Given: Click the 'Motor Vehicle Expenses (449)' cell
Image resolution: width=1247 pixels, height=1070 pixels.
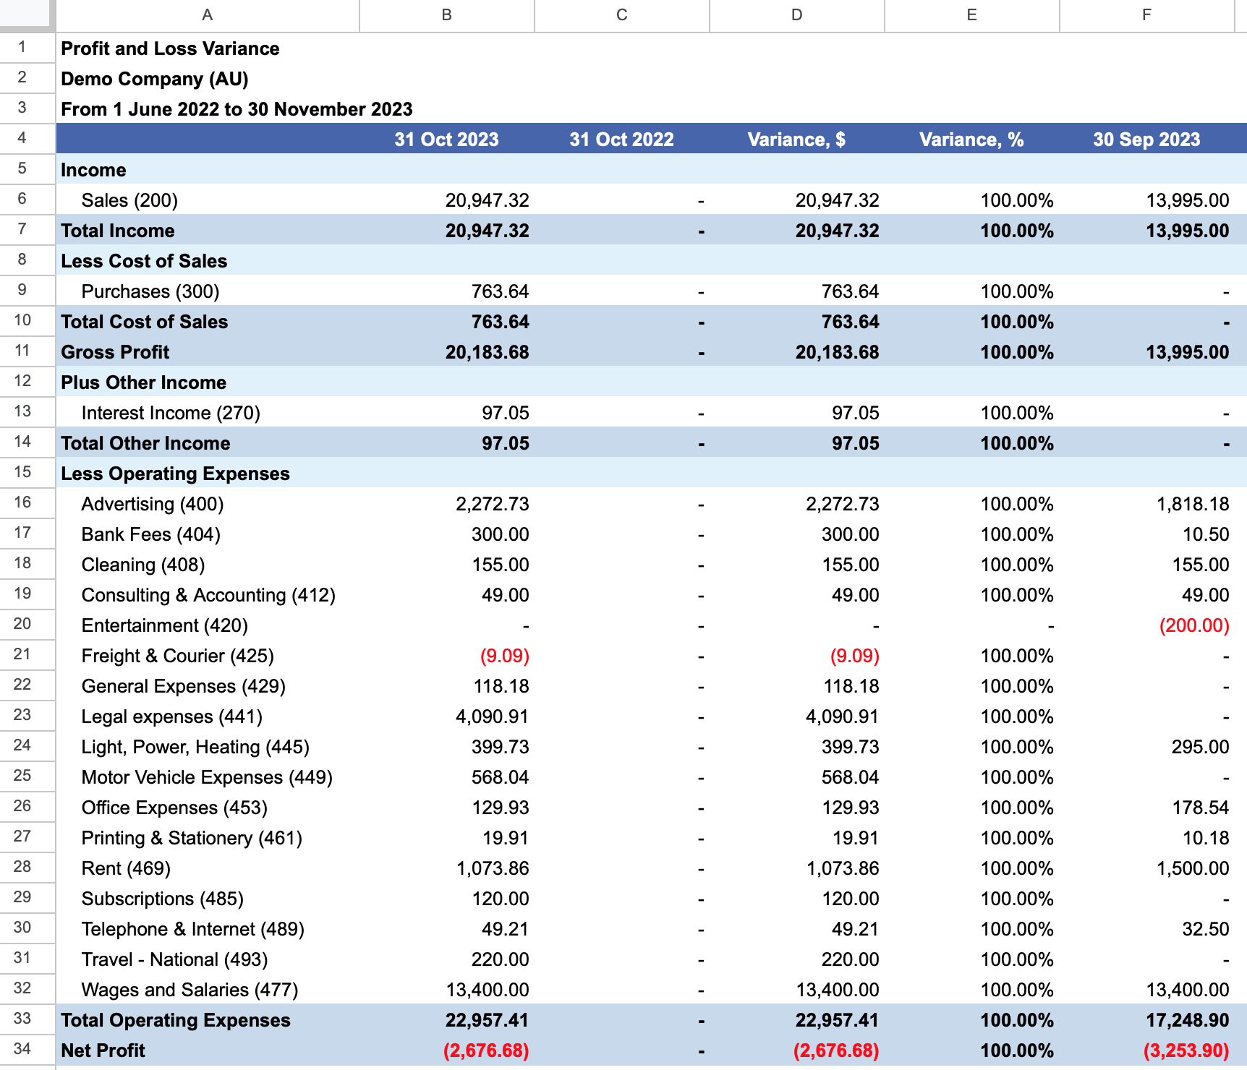Looking at the screenshot, I should click(208, 777).
